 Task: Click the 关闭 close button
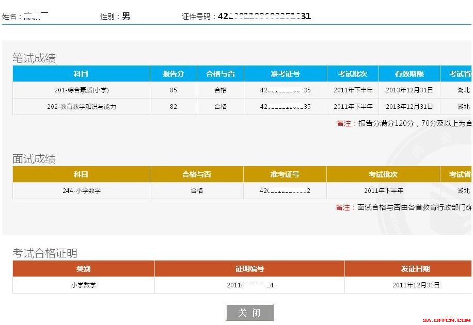250,313
